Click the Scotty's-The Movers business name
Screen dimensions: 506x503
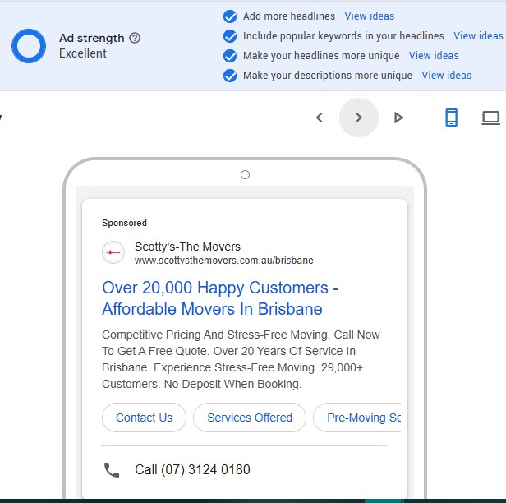tap(187, 247)
